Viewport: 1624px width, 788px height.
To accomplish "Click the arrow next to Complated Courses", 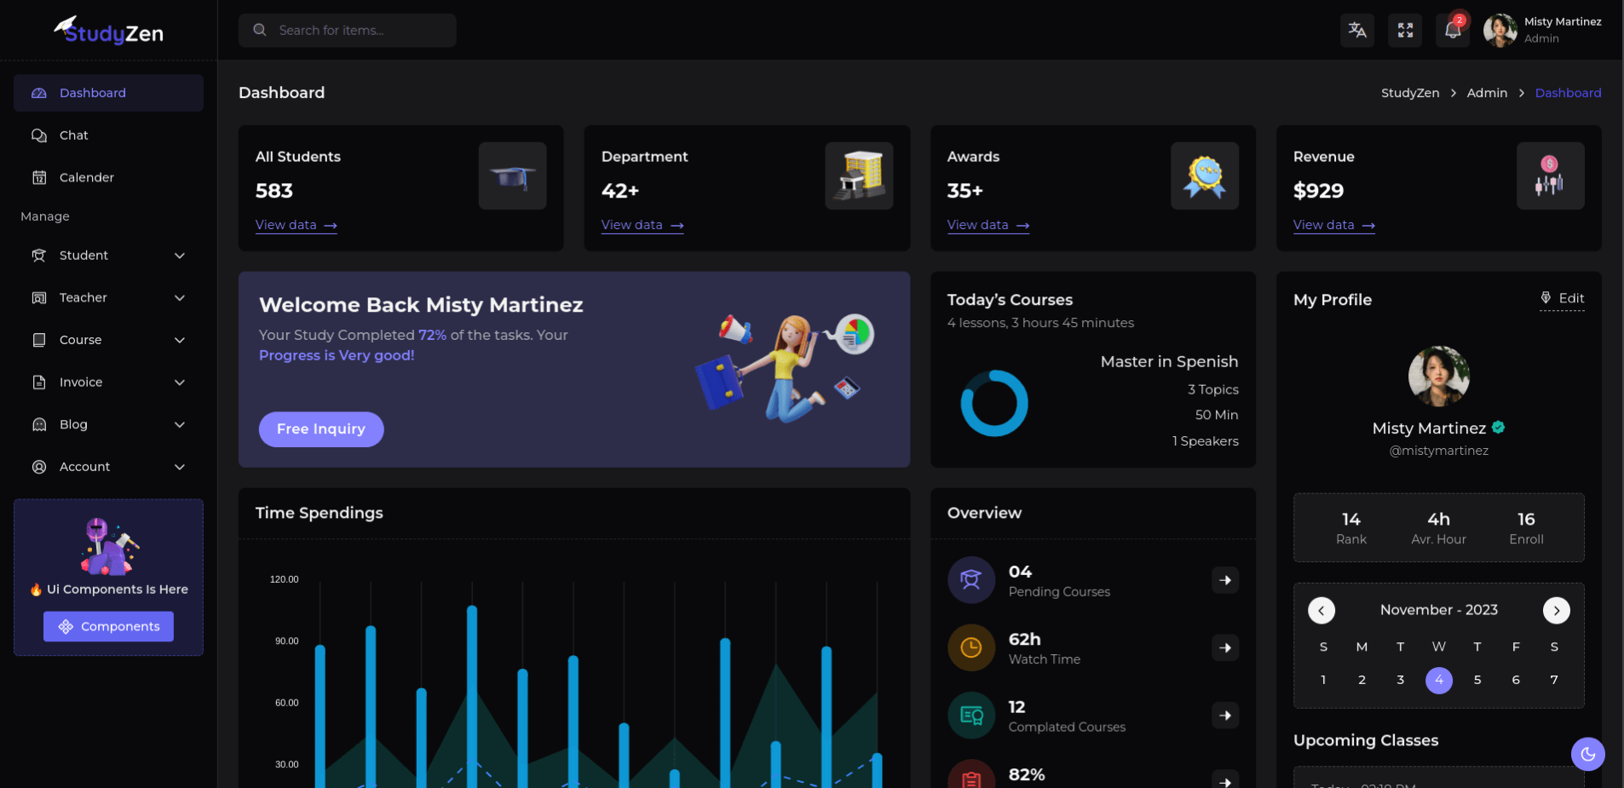I will (x=1225, y=716).
